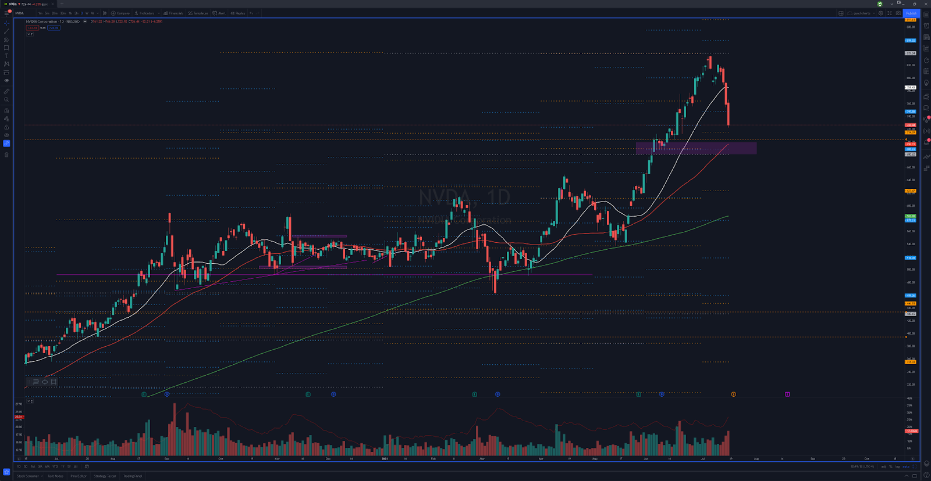Image resolution: width=931 pixels, height=481 pixels.
Task: Toggle stay in drawing mode
Action: pos(6,119)
